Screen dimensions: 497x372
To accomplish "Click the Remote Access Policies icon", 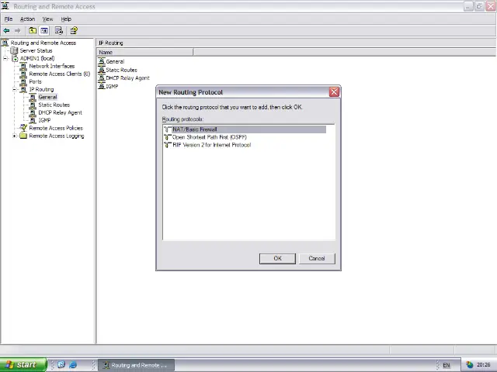I will [x=23, y=128].
